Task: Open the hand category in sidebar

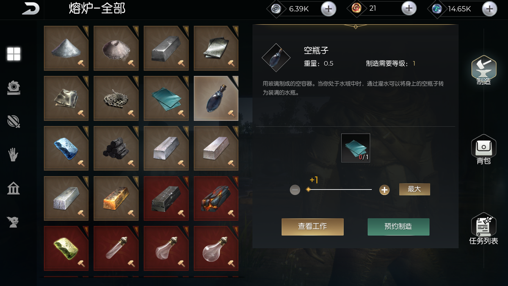Action: click(14, 155)
